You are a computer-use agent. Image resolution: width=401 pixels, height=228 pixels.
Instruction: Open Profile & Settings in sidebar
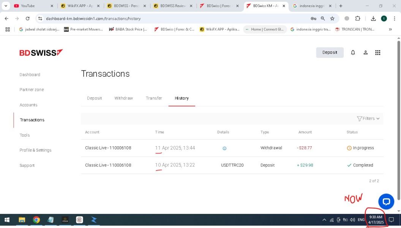tap(35, 150)
